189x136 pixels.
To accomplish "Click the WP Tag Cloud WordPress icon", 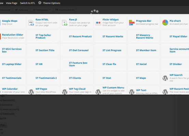I will pyautogui.click(x=65, y=92).
